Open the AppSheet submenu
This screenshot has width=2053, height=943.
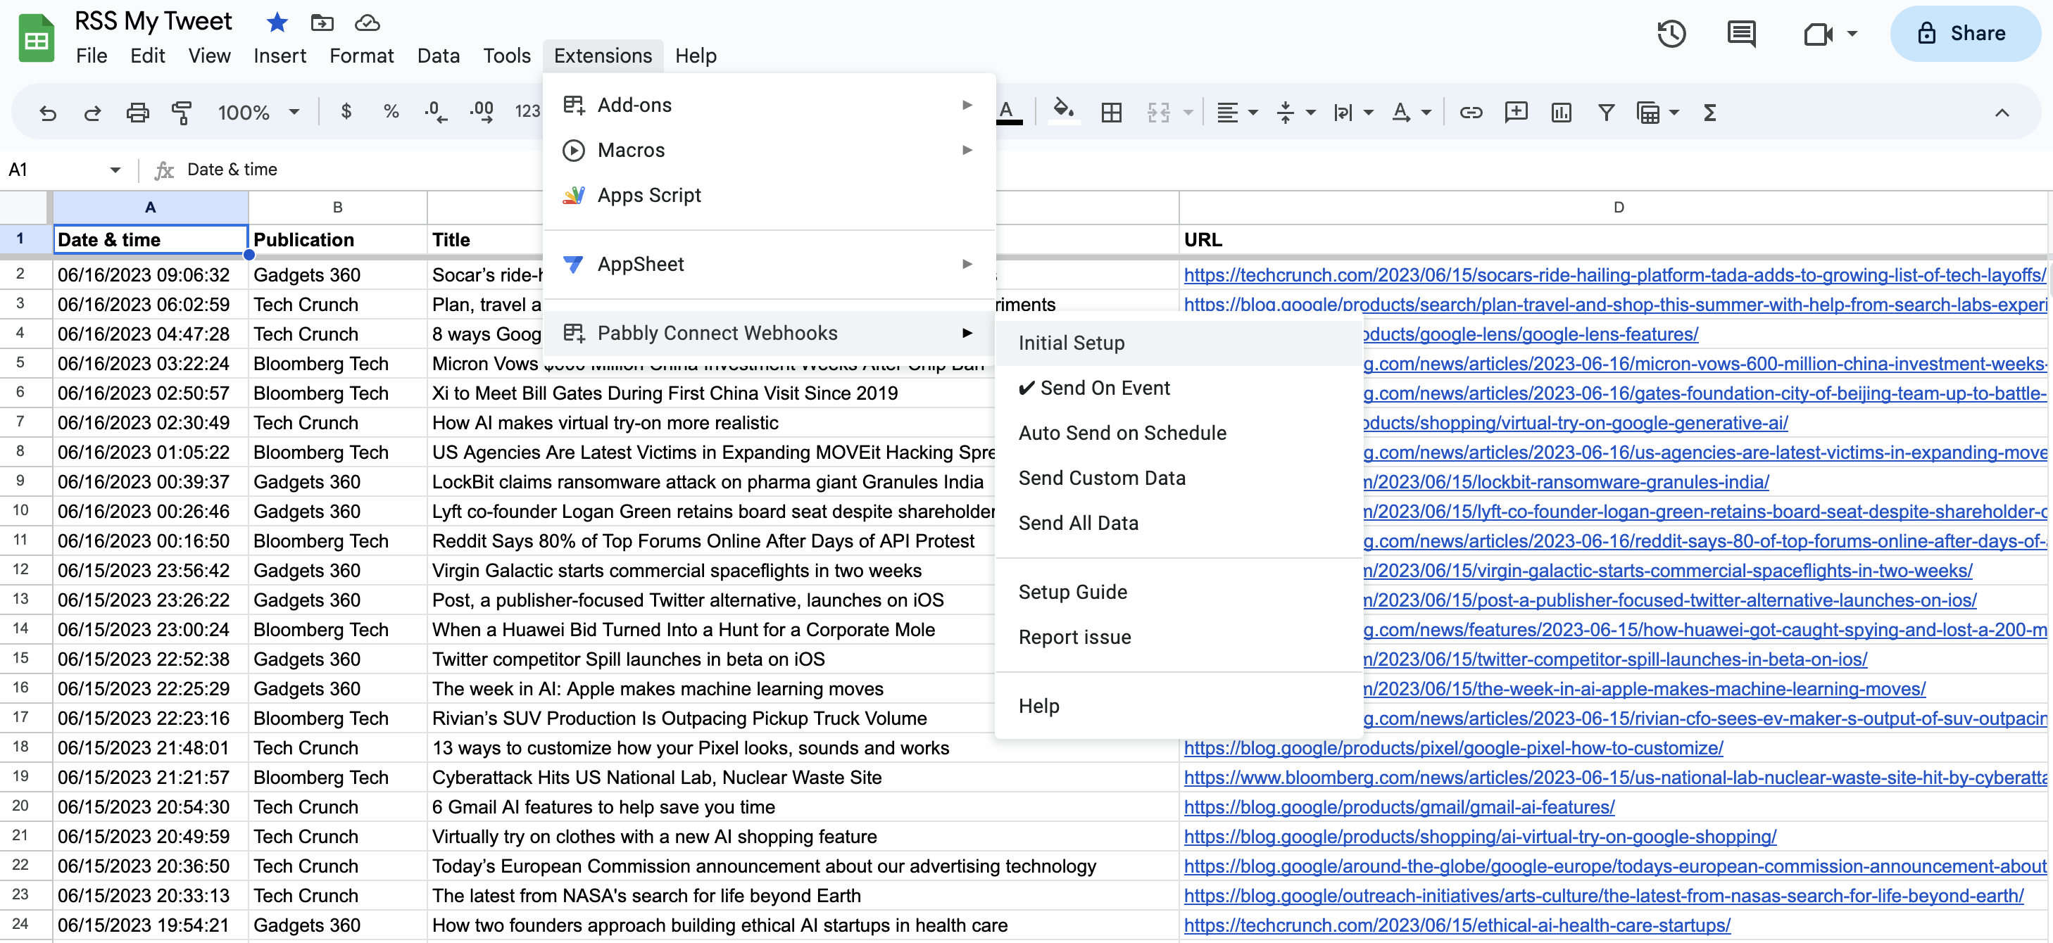point(769,264)
